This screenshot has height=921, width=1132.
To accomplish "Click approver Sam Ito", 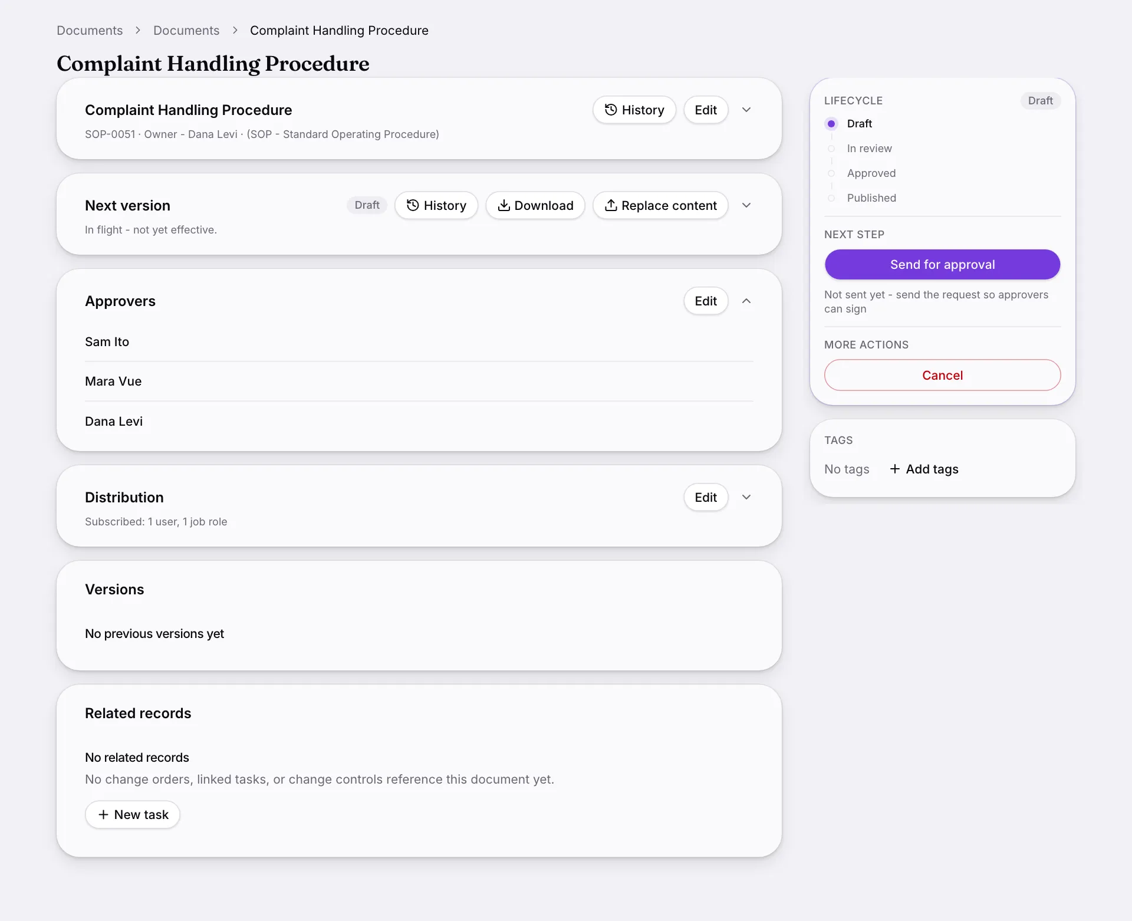I will pos(107,341).
